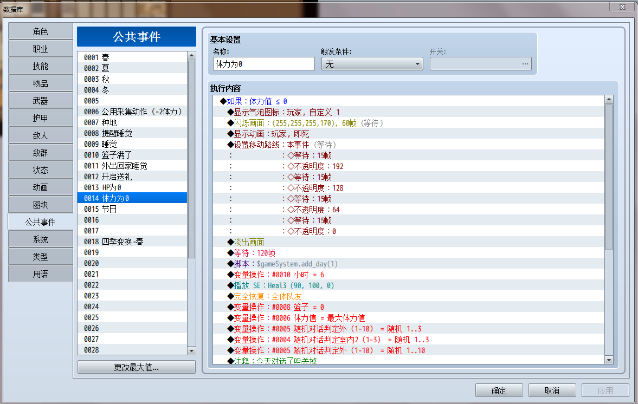Image resolution: width=638 pixels, height=404 pixels.
Task: Click the event list scroll up arrow
Action: (192, 56)
